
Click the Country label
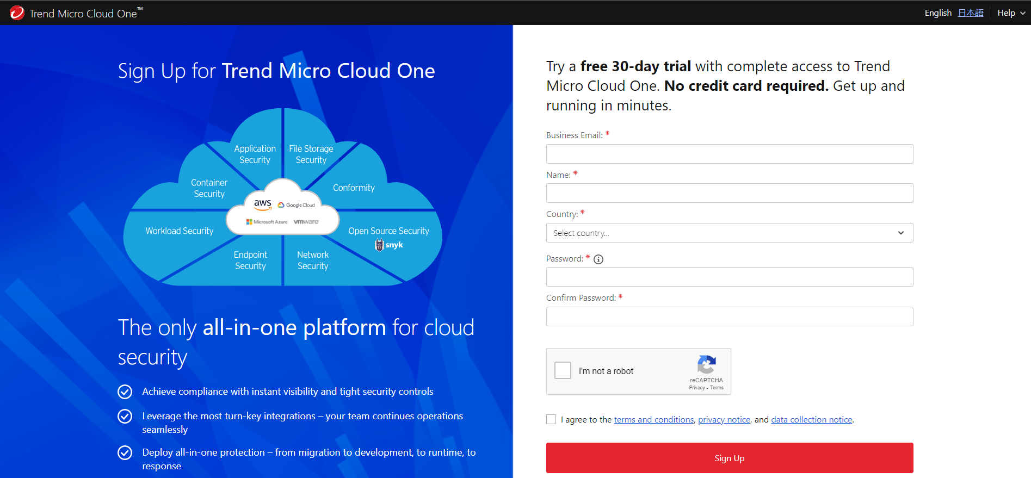click(x=562, y=214)
